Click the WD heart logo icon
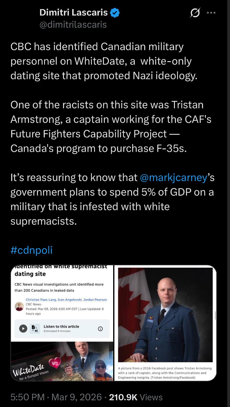The image size is (230, 407). [55, 363]
